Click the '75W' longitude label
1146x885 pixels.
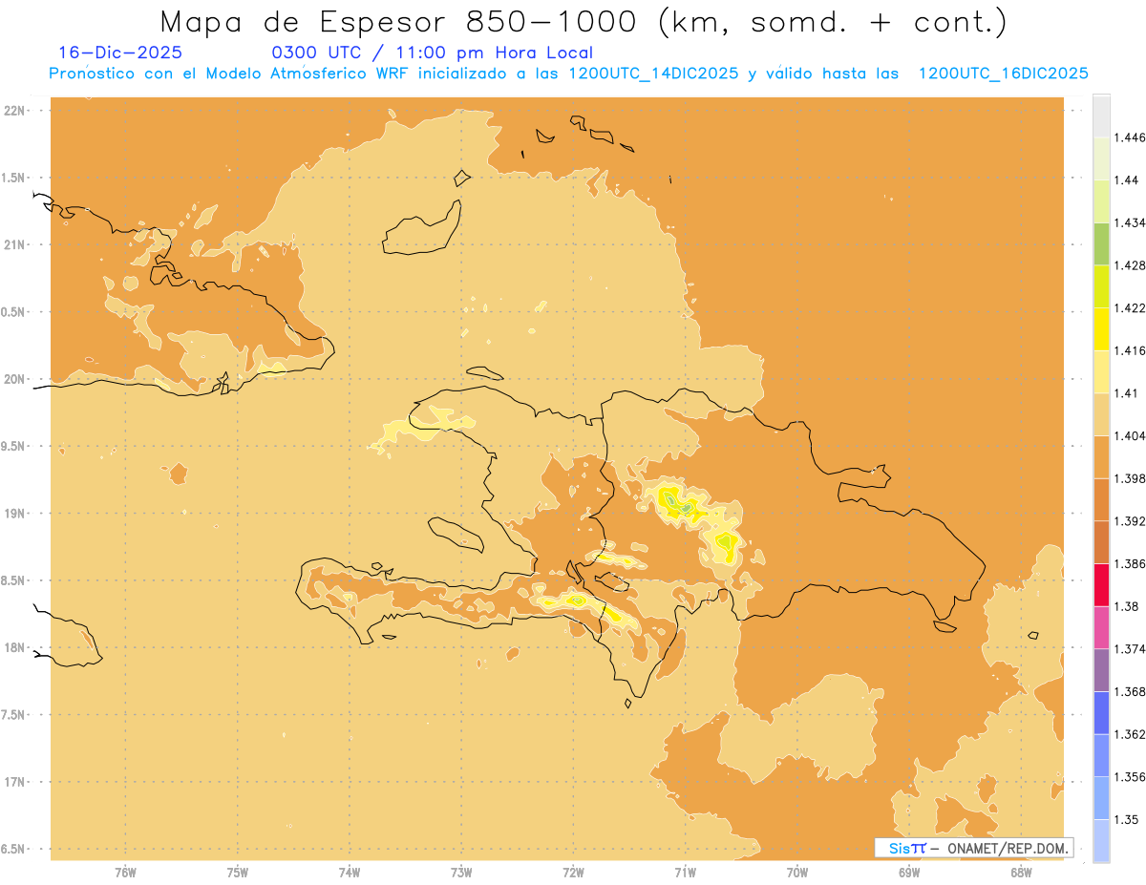click(238, 872)
